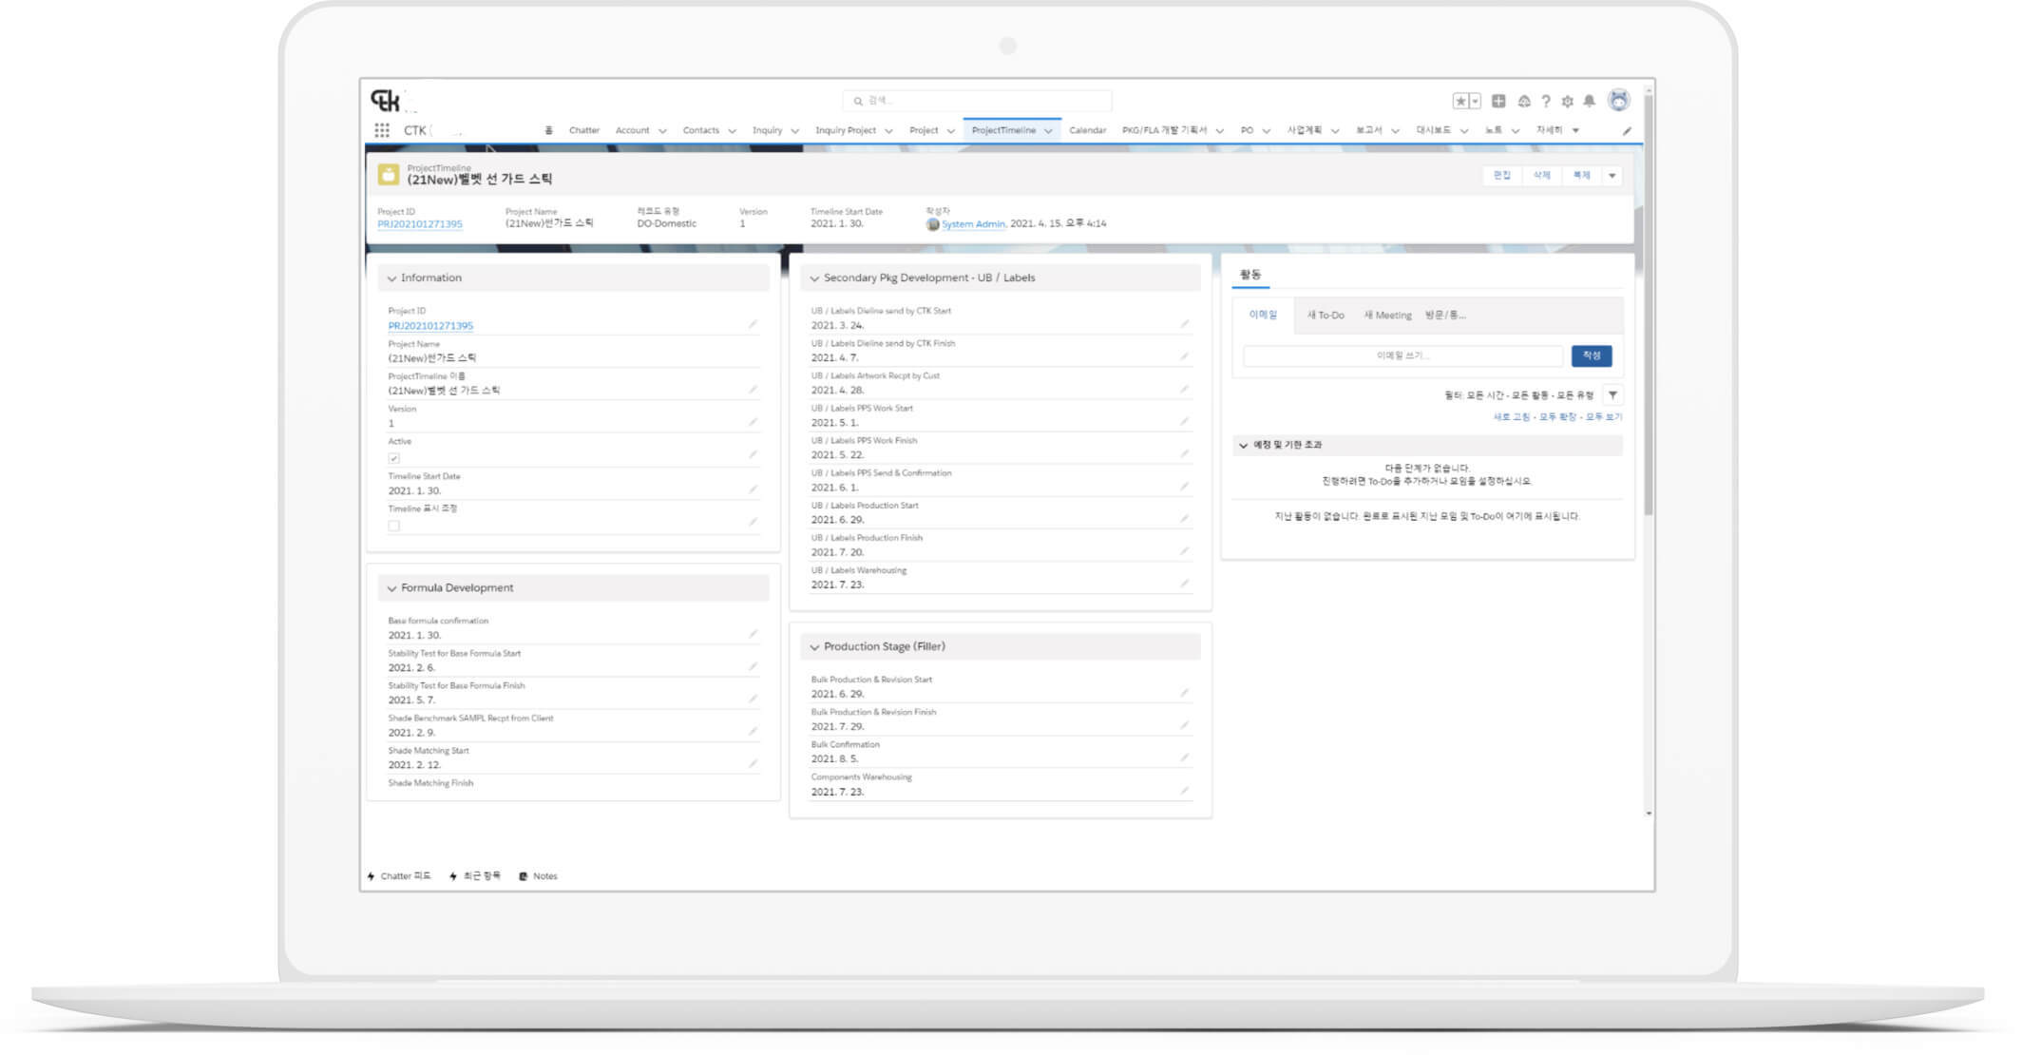Open Project ID PRJ202101271395 link in header
The height and width of the screenshot is (1055, 2022).
(420, 224)
